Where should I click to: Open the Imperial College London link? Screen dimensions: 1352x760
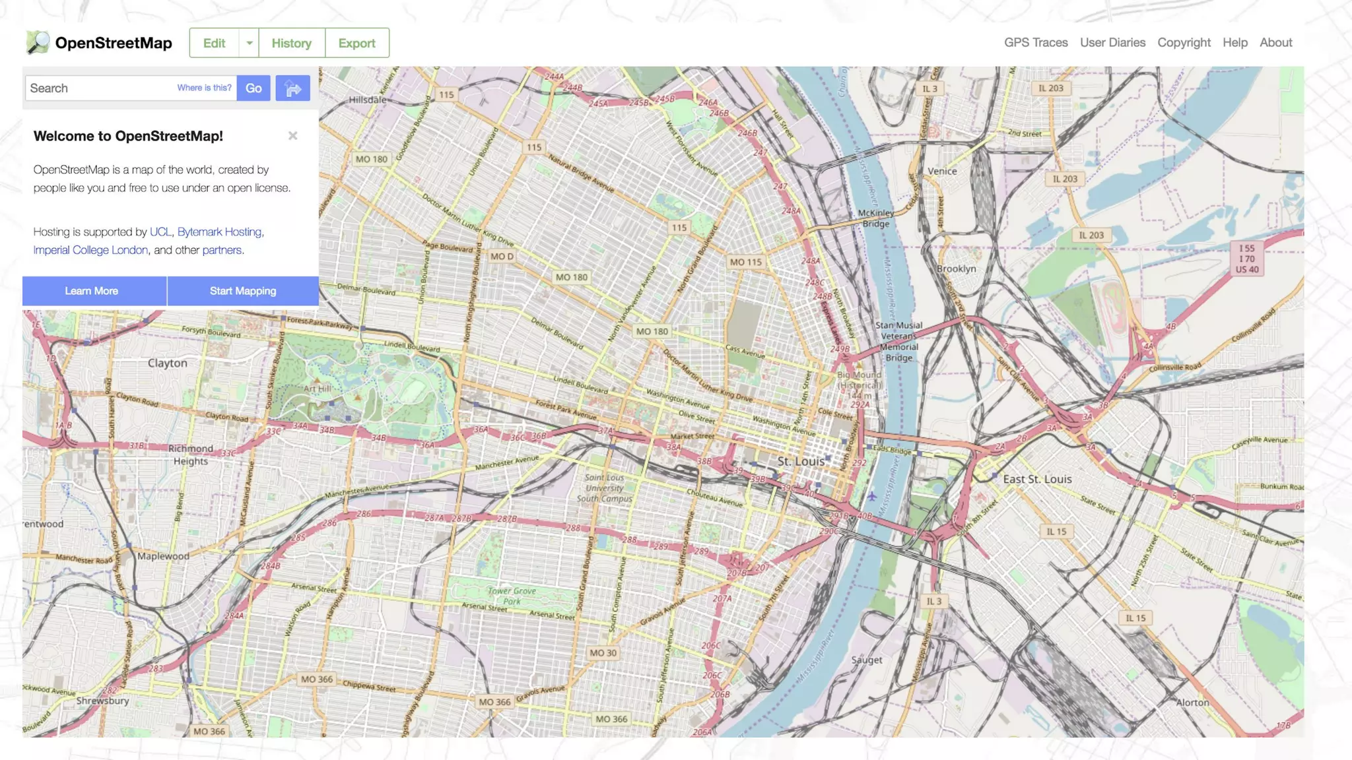90,250
